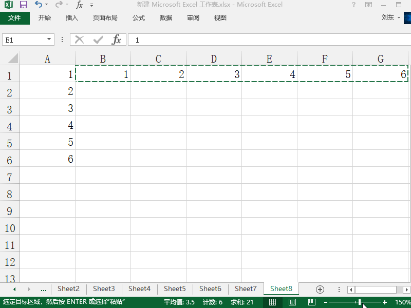Open the Insert Function (fx) icon in formula bar
Image resolution: width=411 pixels, height=308 pixels.
click(117, 39)
